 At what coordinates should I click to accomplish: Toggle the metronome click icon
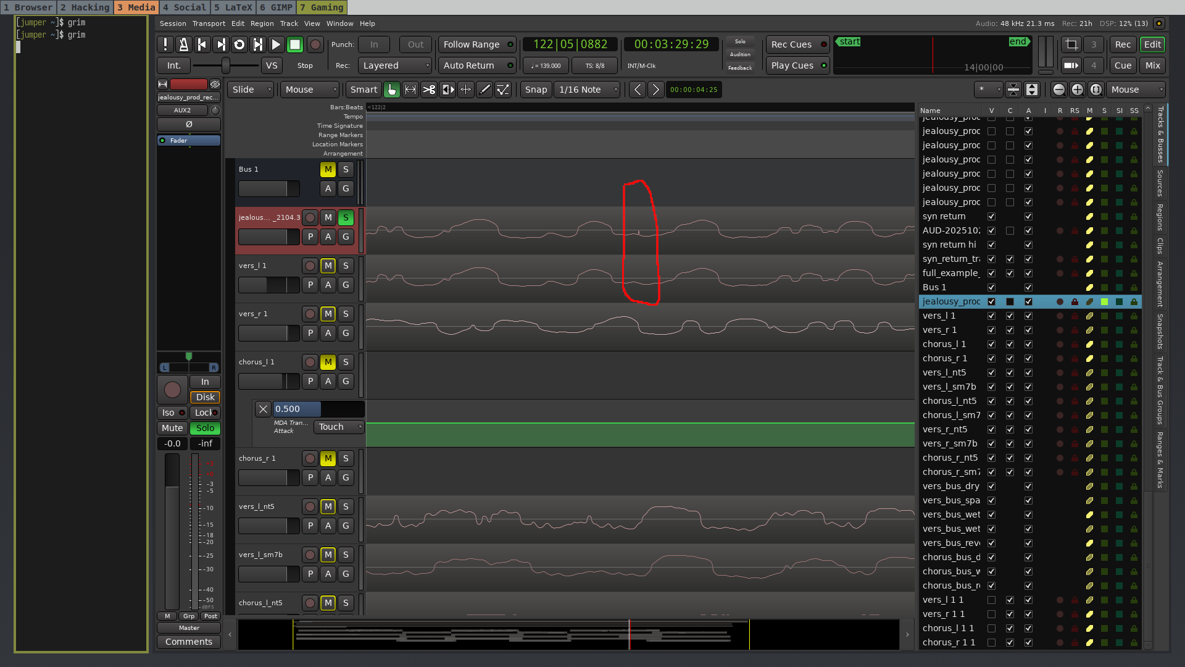coord(183,44)
